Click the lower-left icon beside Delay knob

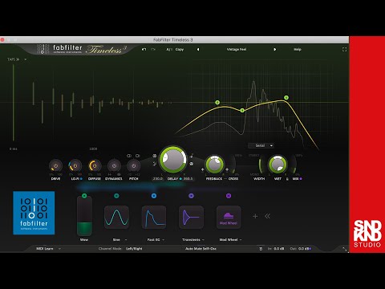pos(155,164)
